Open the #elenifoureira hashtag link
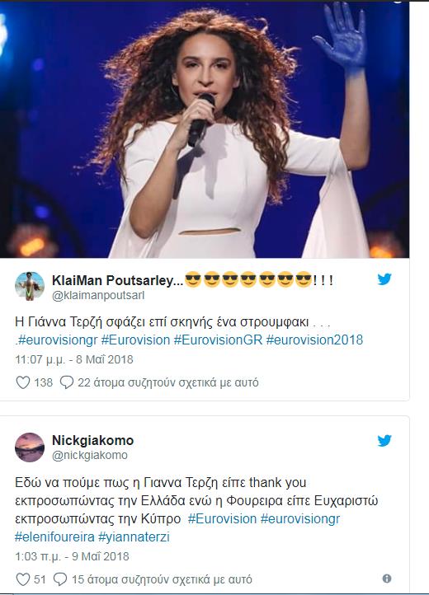 tap(54, 536)
